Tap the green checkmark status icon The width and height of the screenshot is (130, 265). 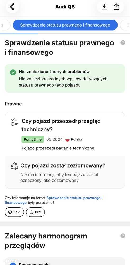click(x=13, y=72)
